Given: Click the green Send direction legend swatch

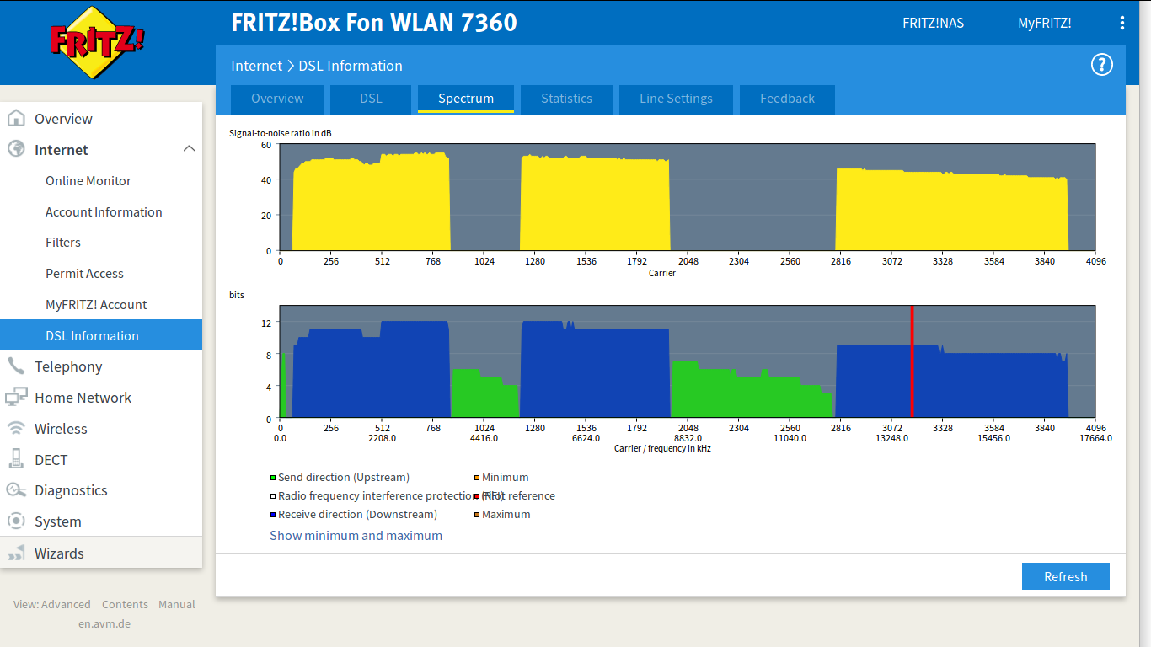Looking at the screenshot, I should pos(273,478).
